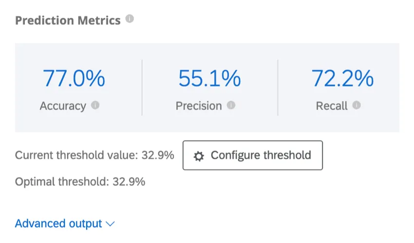Click the Recall label text
The width and height of the screenshot is (414, 243).
click(x=332, y=105)
